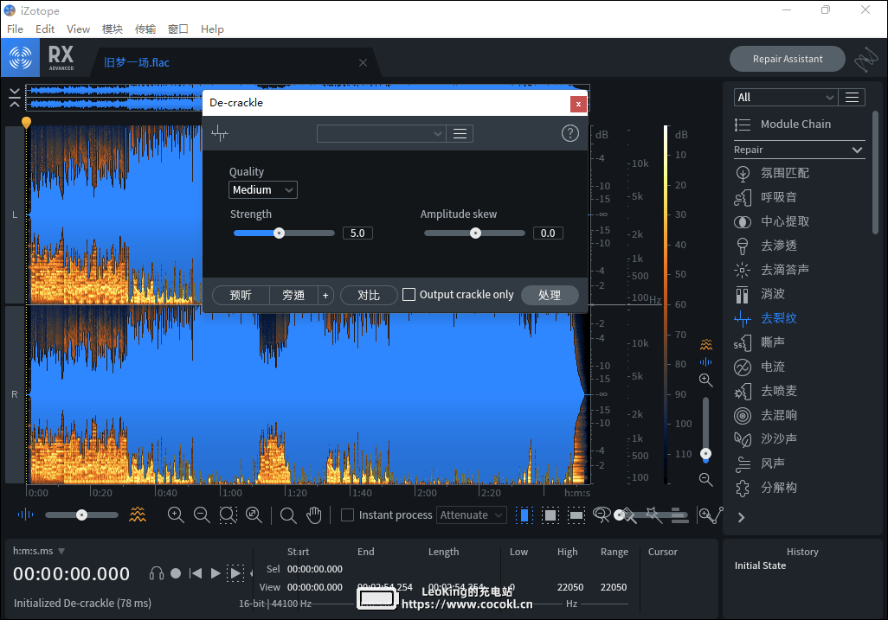
Task: Click the 旁通 bypass button
Action: pyautogui.click(x=293, y=295)
